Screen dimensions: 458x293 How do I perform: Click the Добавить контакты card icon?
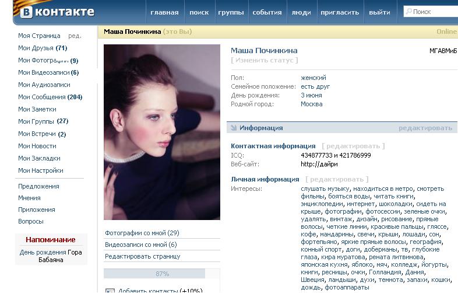click(110, 291)
